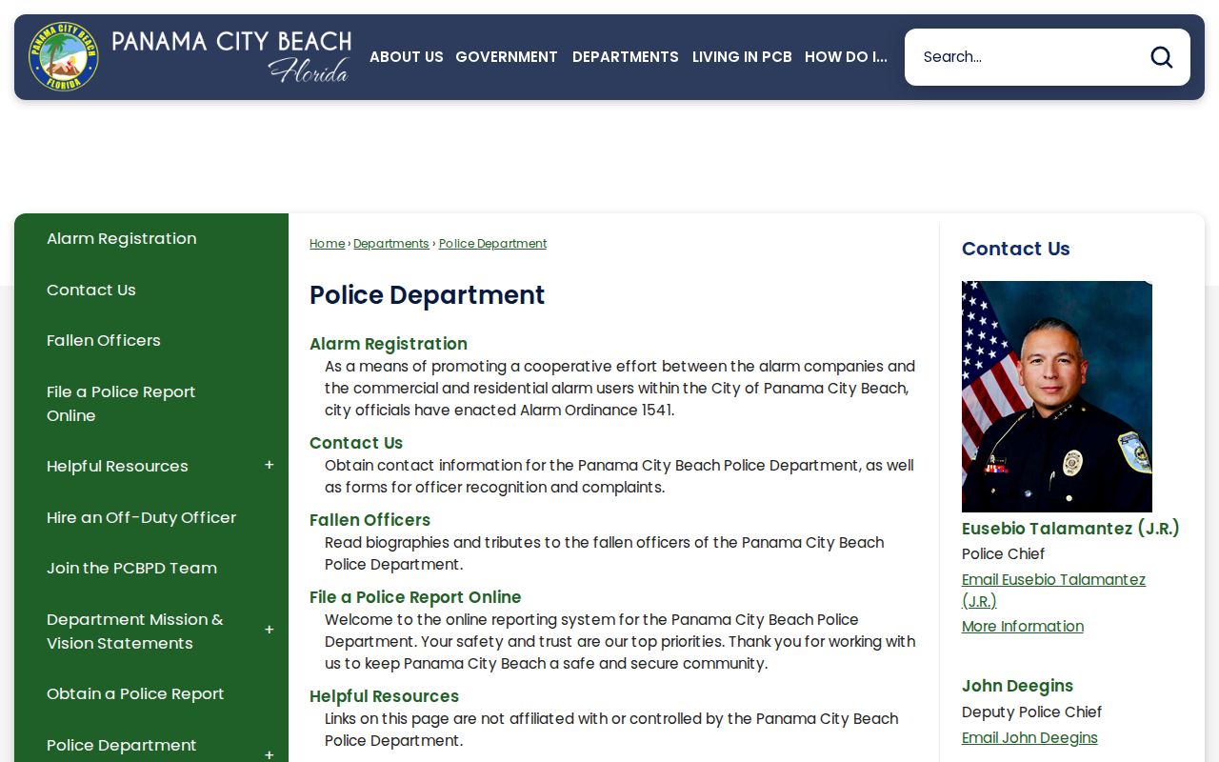Open the Helpful Resources heading link
This screenshot has width=1219, height=762.
[x=384, y=696]
